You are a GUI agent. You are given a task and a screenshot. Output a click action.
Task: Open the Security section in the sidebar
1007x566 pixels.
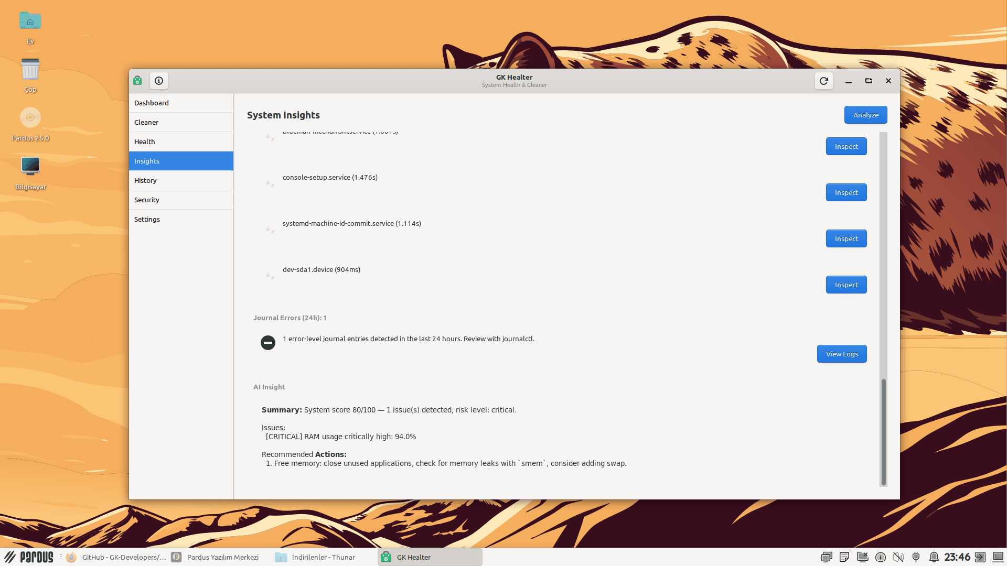pyautogui.click(x=180, y=200)
